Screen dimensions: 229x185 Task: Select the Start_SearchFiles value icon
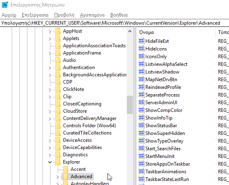[x=141, y=148]
